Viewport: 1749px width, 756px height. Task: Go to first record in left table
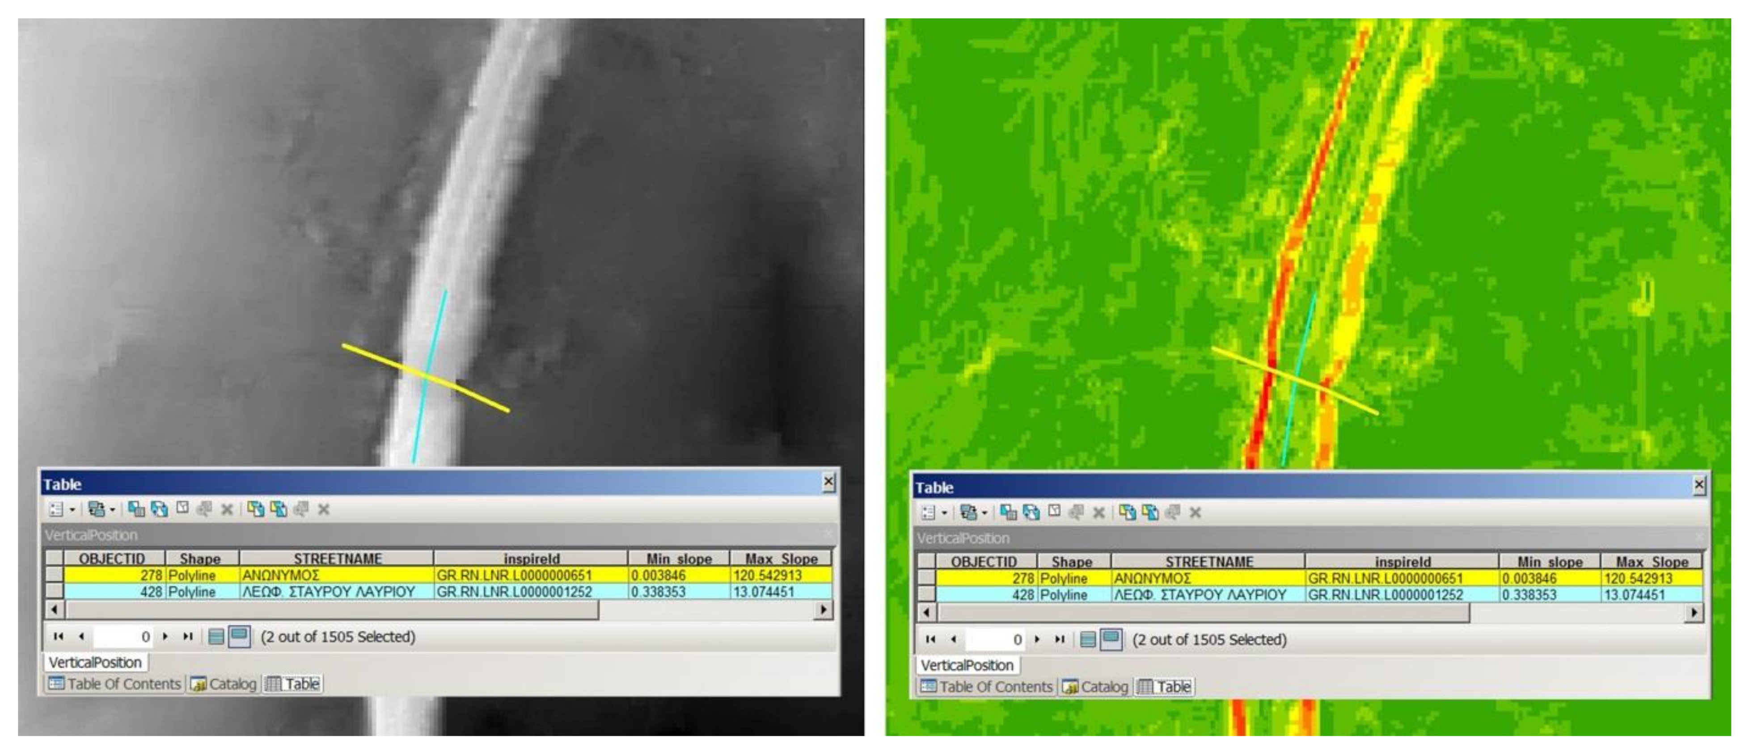pyautogui.click(x=59, y=637)
